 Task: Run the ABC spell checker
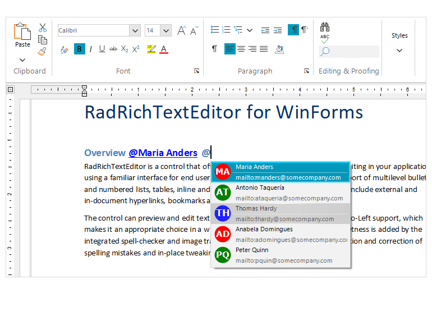click(324, 39)
